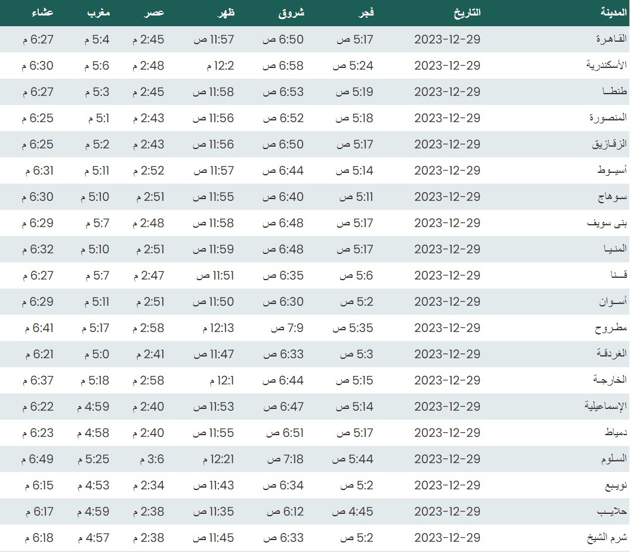Click Fajr time 5:44 ص for السلوم
630x552 pixels.
point(353,459)
